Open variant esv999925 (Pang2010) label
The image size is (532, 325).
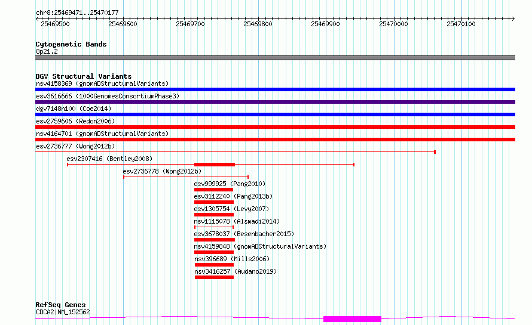point(230,184)
